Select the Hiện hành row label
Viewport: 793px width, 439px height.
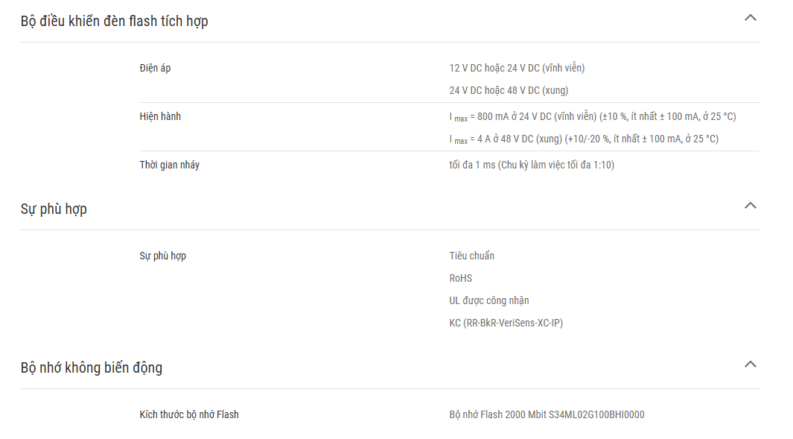pyautogui.click(x=160, y=116)
